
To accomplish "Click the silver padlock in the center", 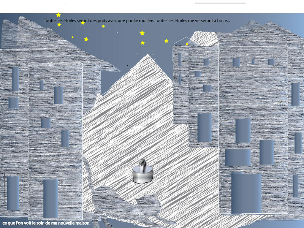I will [x=143, y=172].
